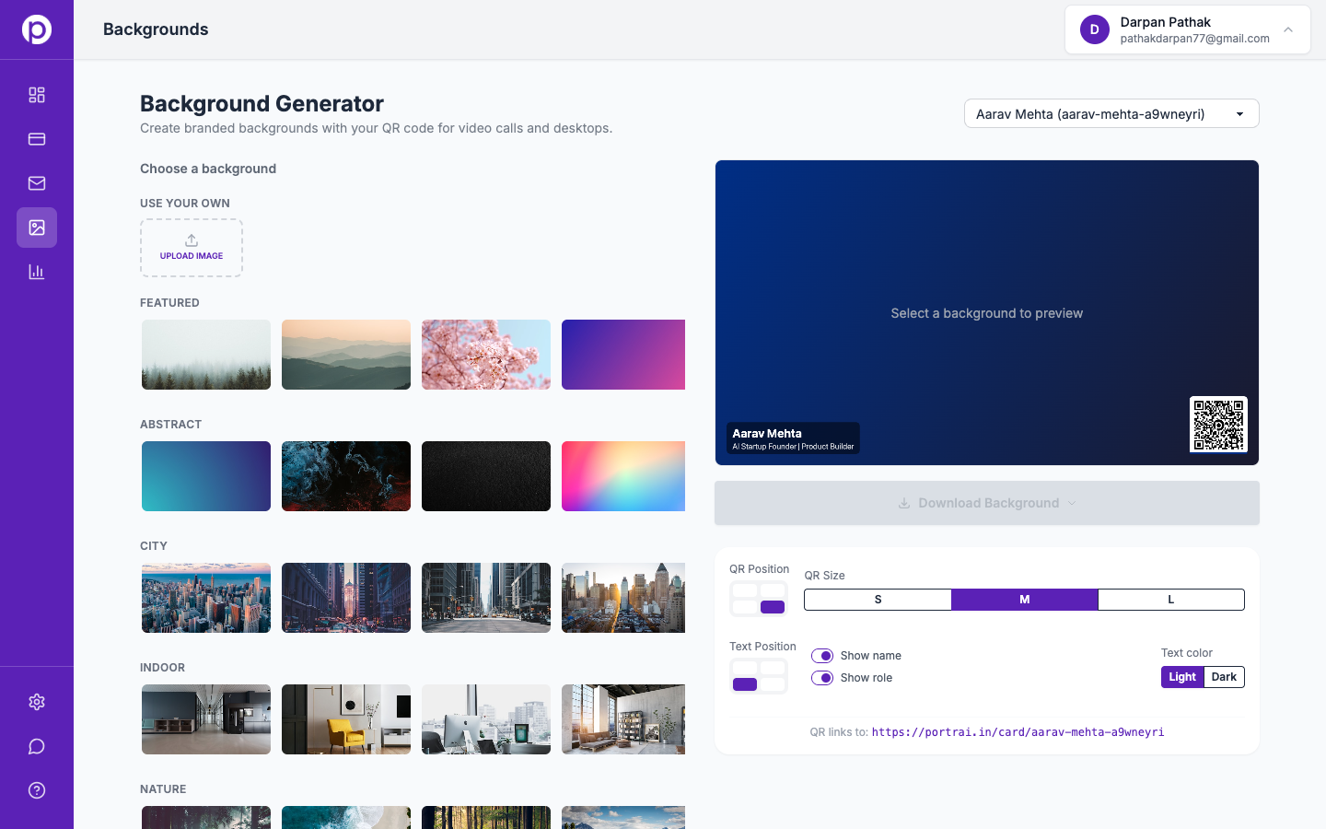
Task: Open the analytics bar chart icon in the sidebar
Action: pyautogui.click(x=37, y=272)
